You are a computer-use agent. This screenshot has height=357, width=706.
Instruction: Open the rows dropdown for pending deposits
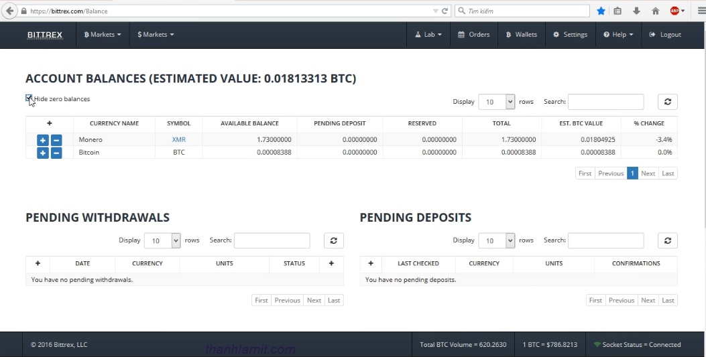[x=496, y=240]
